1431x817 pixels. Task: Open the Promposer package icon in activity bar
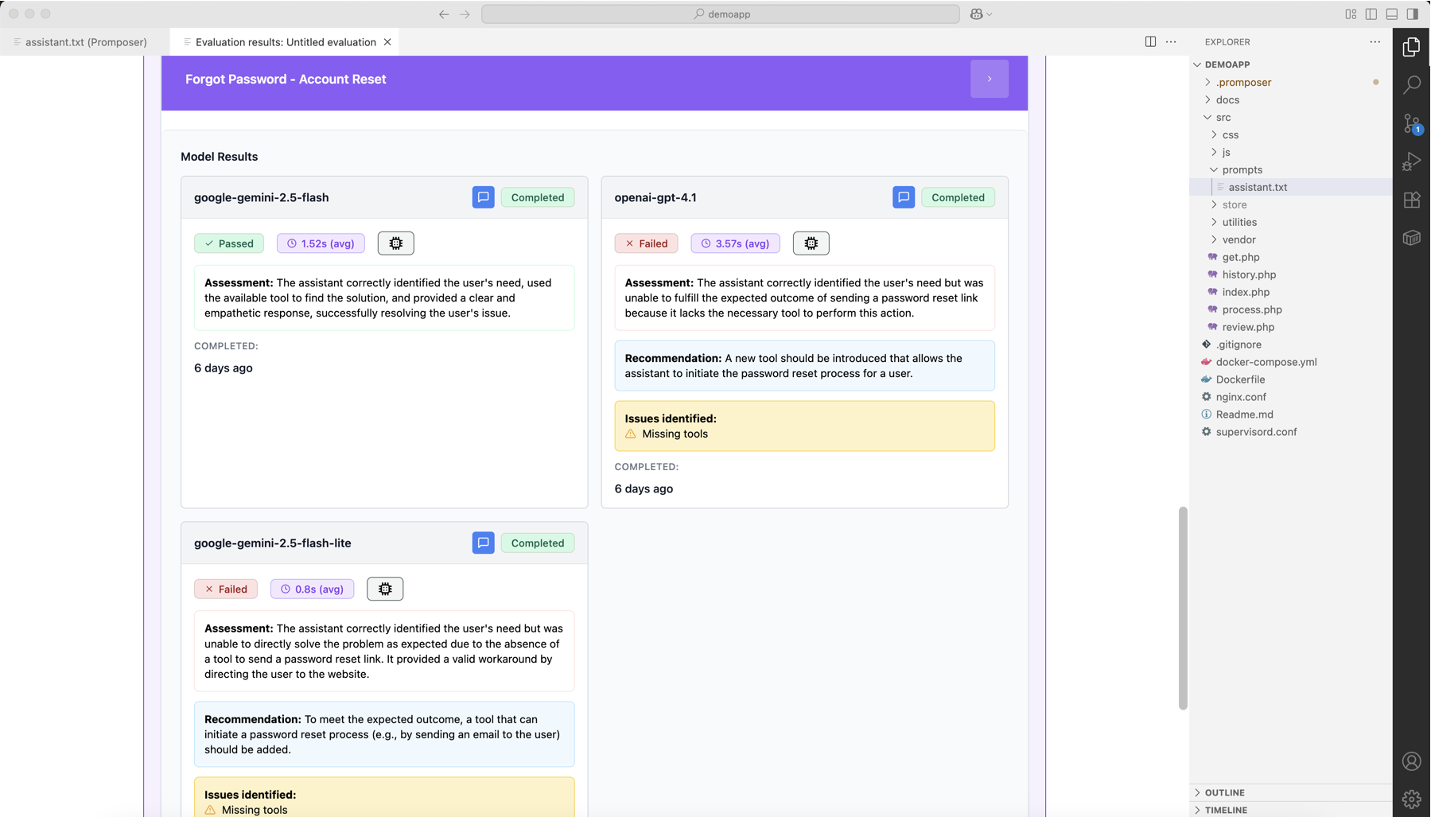(x=1411, y=238)
